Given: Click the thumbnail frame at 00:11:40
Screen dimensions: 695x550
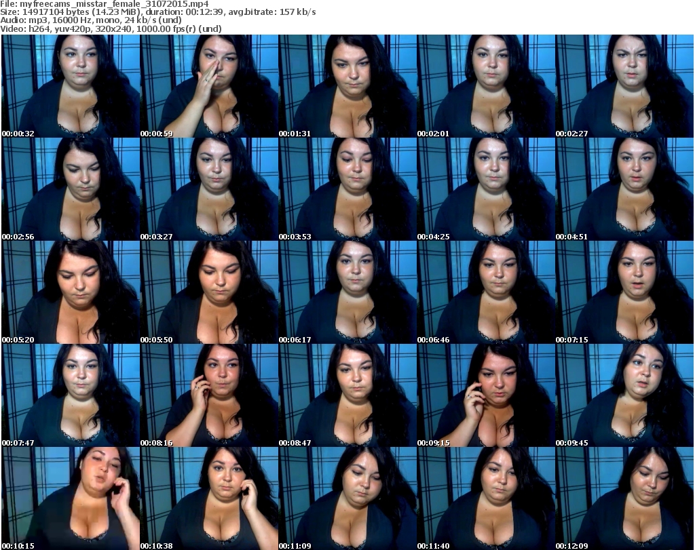Looking at the screenshot, I should [486, 498].
